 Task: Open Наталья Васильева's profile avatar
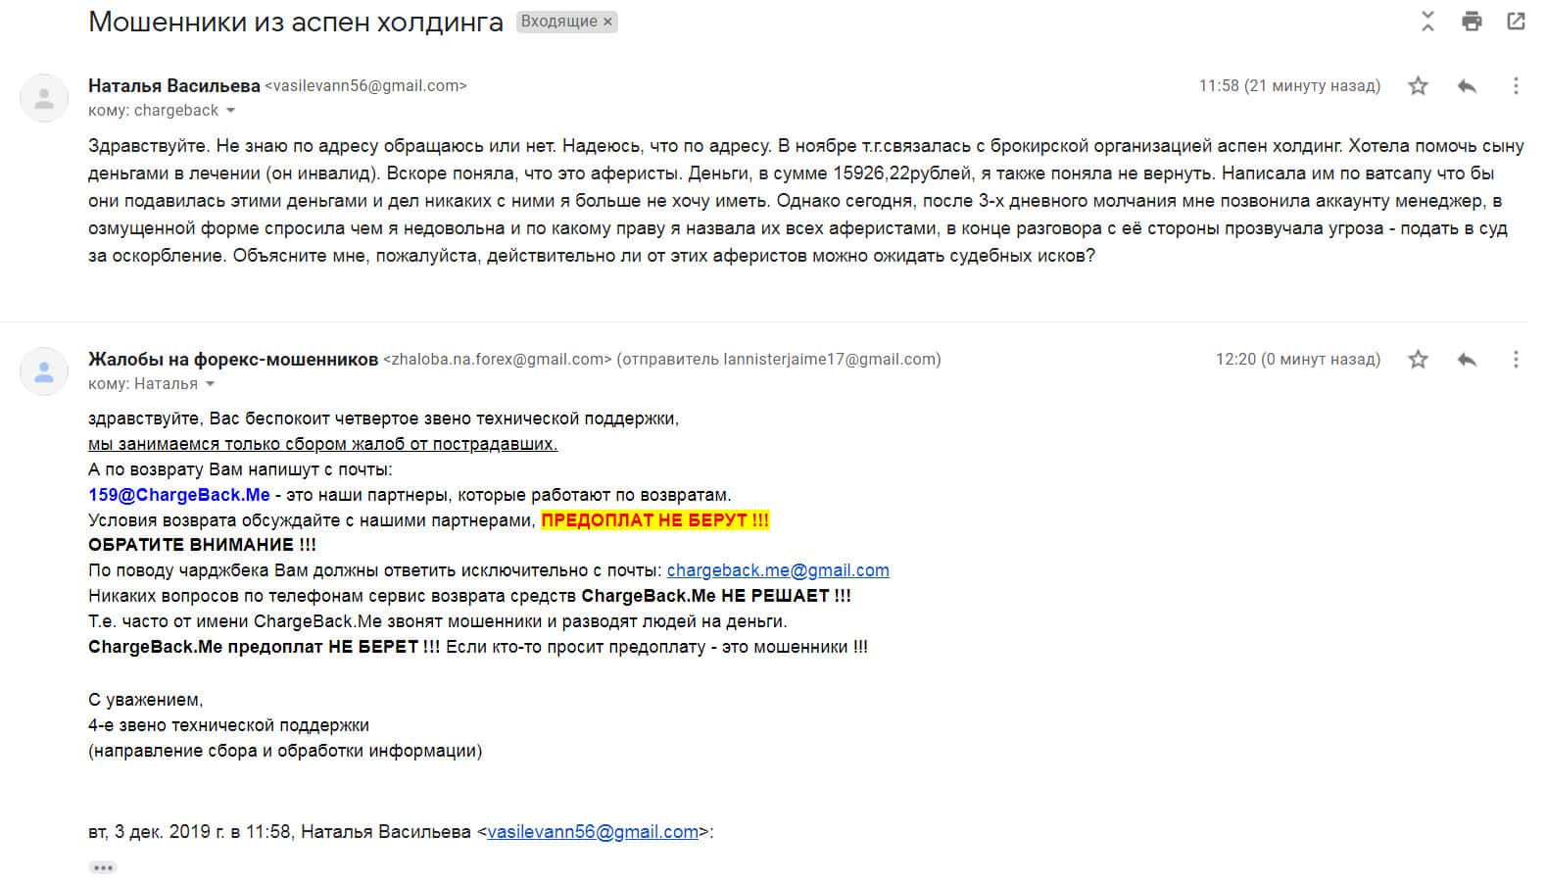pos(44,98)
